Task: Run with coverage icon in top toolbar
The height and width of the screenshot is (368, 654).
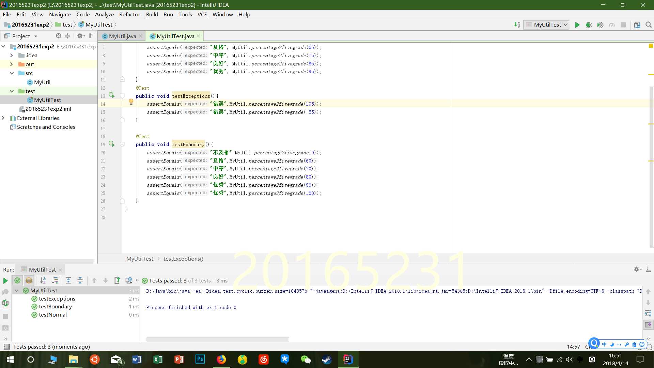Action: 600,25
